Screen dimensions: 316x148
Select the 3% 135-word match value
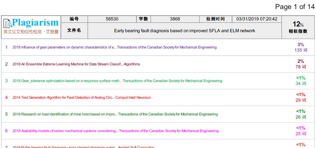pyautogui.click(x=300, y=47)
